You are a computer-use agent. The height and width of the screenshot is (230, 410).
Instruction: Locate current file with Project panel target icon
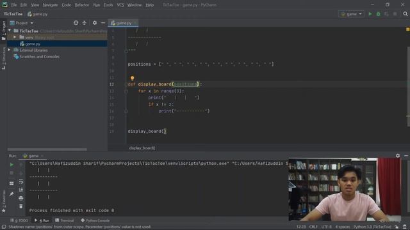(76, 23)
